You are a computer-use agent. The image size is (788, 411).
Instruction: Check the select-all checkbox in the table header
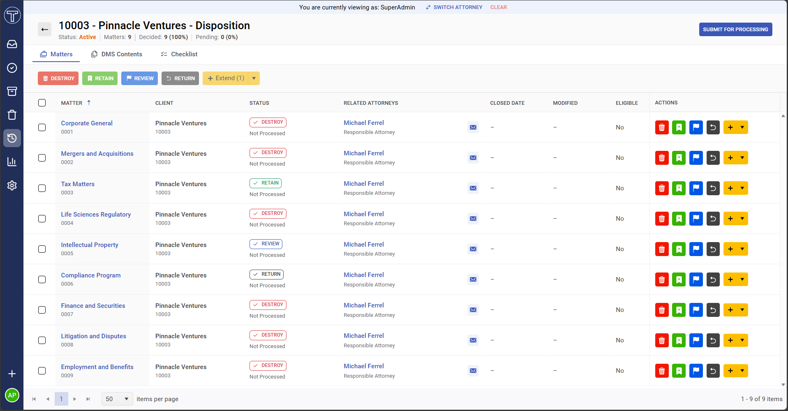[x=42, y=103]
